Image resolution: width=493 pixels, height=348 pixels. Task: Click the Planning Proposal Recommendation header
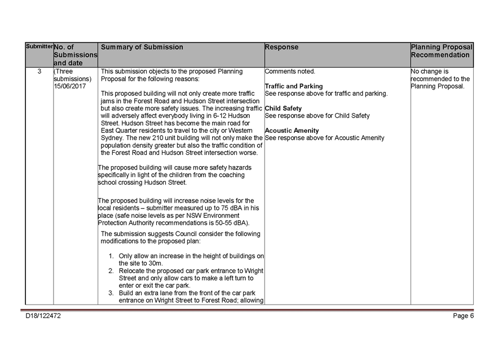click(441, 51)
